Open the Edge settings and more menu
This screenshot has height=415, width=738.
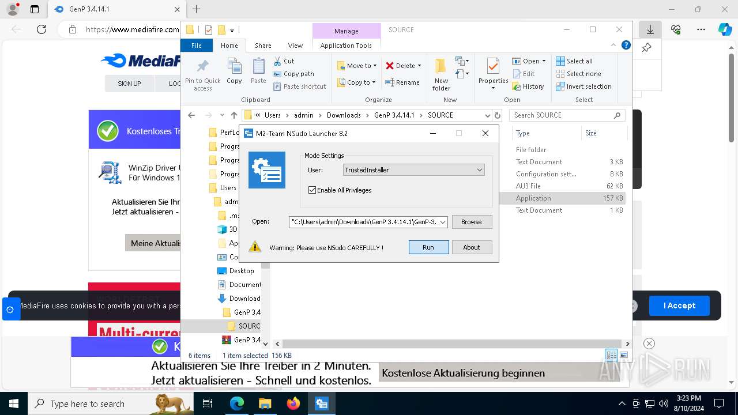tap(701, 29)
